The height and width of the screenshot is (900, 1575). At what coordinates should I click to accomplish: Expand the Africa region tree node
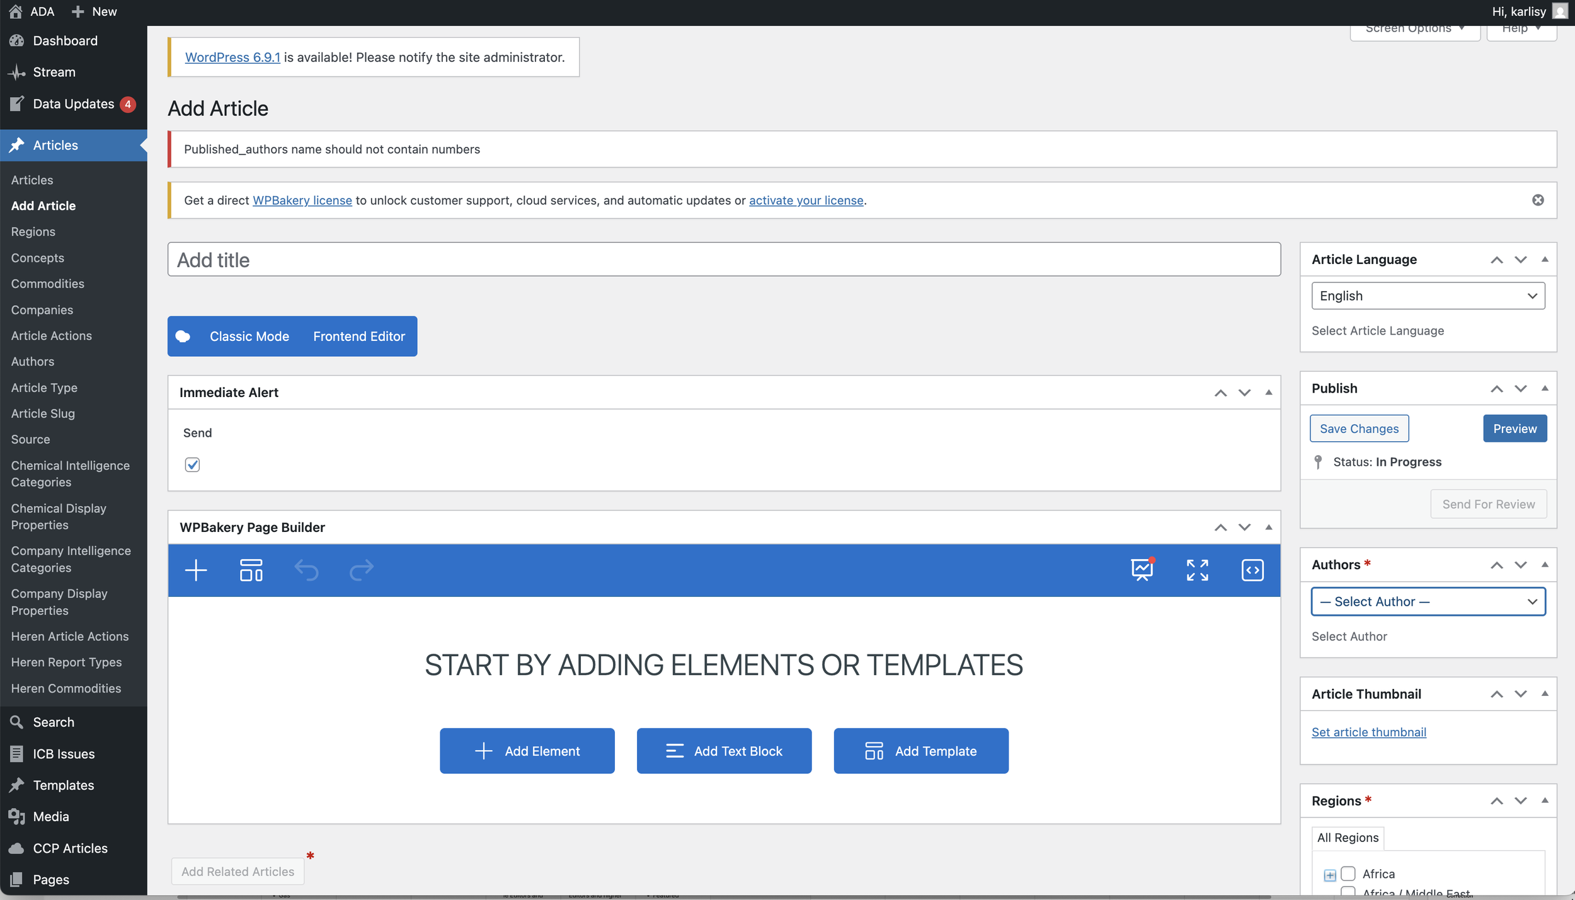[x=1329, y=875]
